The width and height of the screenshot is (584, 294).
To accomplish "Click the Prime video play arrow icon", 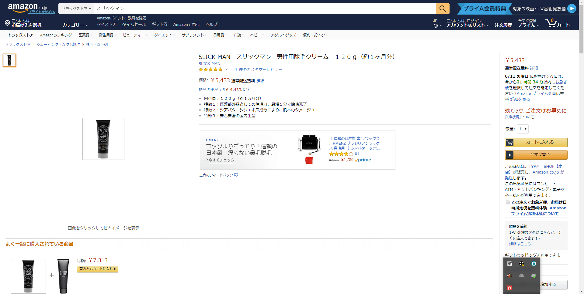I will tap(572, 8).
